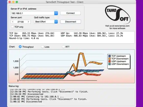Click the Connect button
The height and width of the screenshot is (107, 143).
click(x=70, y=13)
